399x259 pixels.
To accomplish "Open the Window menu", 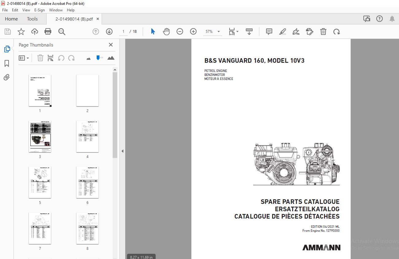I will click(x=56, y=10).
